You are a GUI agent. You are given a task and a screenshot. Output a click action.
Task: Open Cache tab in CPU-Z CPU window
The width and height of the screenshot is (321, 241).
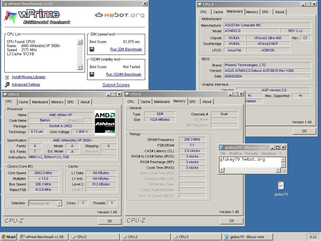(x=23, y=102)
